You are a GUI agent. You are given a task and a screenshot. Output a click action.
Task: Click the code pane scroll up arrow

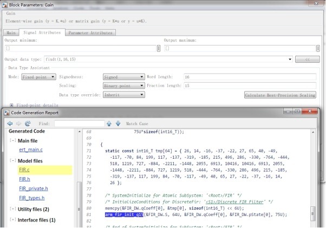[313, 132]
